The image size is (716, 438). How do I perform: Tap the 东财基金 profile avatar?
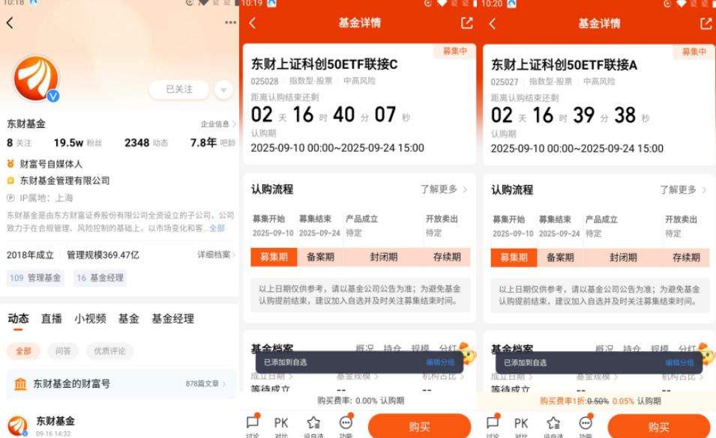click(36, 79)
